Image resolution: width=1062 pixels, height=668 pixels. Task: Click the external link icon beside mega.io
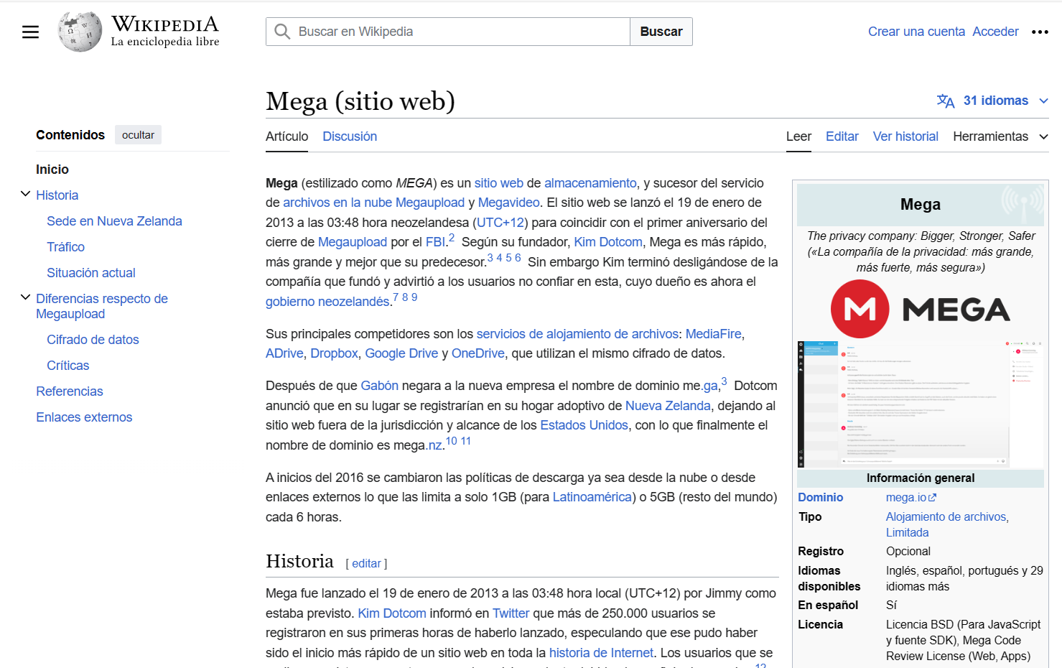pos(932,498)
